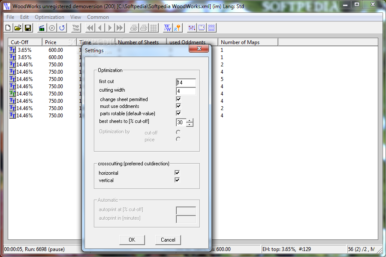386x257 pixels.
Task: Open the Optimization menu
Action: (49, 17)
